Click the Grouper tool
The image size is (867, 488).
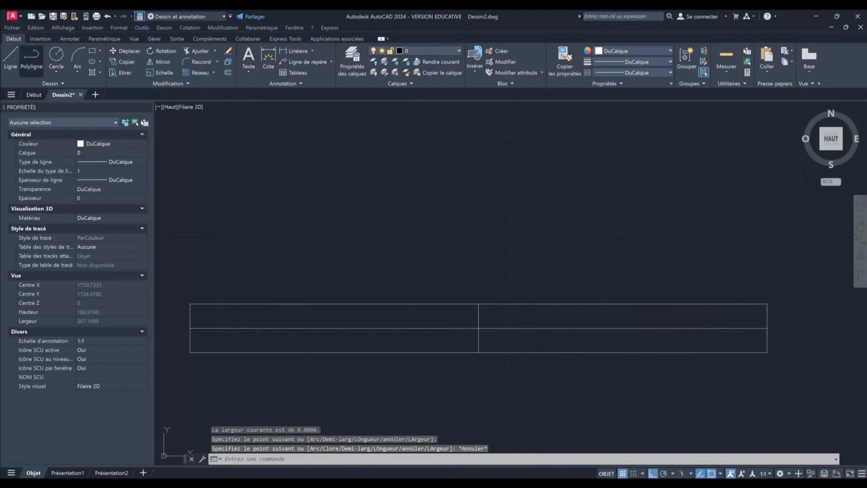tap(686, 58)
